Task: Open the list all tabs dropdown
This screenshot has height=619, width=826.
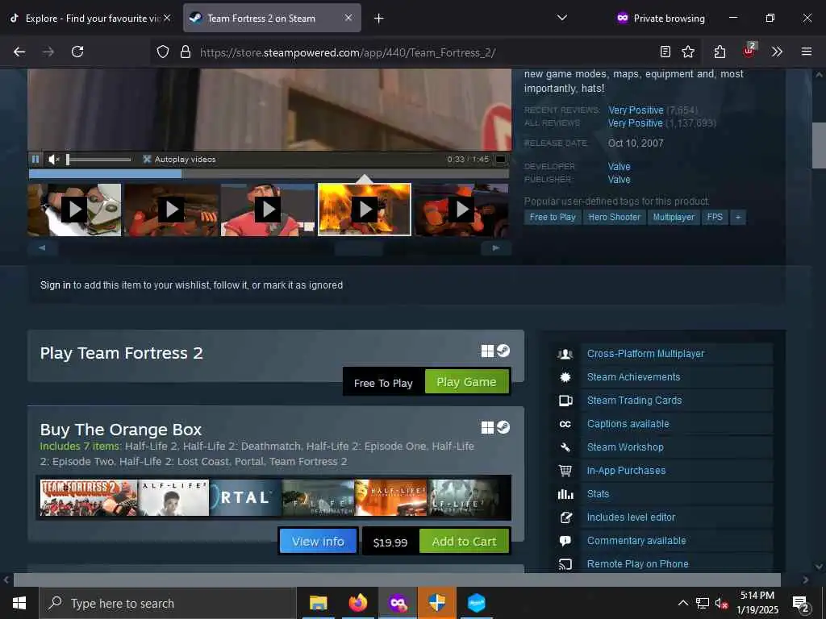Action: [x=562, y=18]
